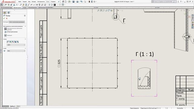
Task: Select the 325 dimension text on drawing
Action: [x=59, y=62]
